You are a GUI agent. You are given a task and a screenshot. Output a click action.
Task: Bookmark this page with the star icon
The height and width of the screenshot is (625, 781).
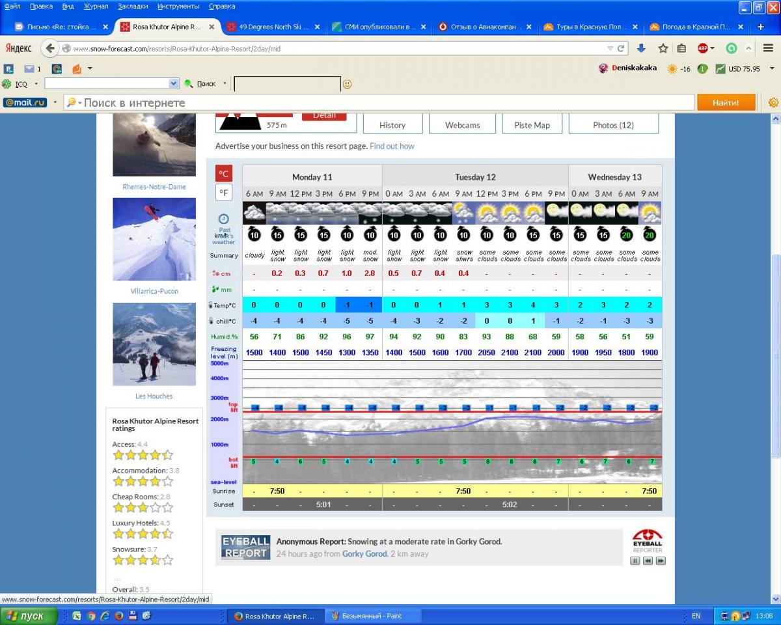(x=663, y=48)
